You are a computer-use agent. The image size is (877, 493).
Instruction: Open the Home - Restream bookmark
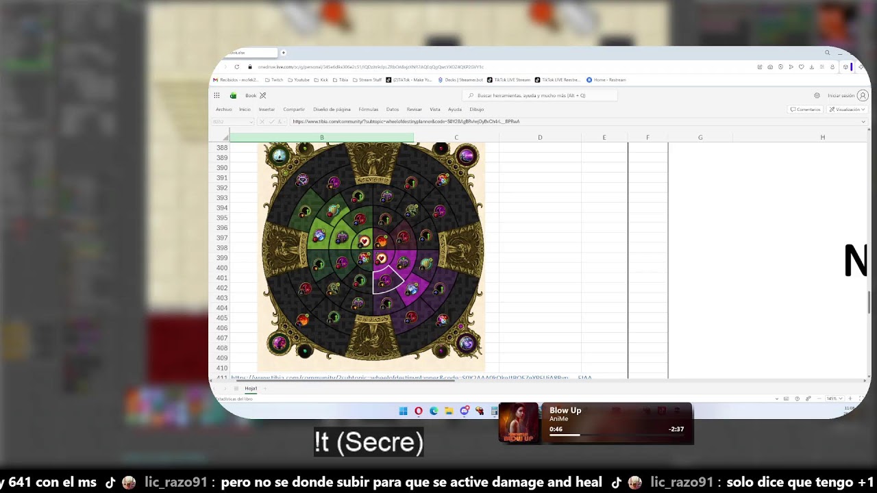point(606,80)
